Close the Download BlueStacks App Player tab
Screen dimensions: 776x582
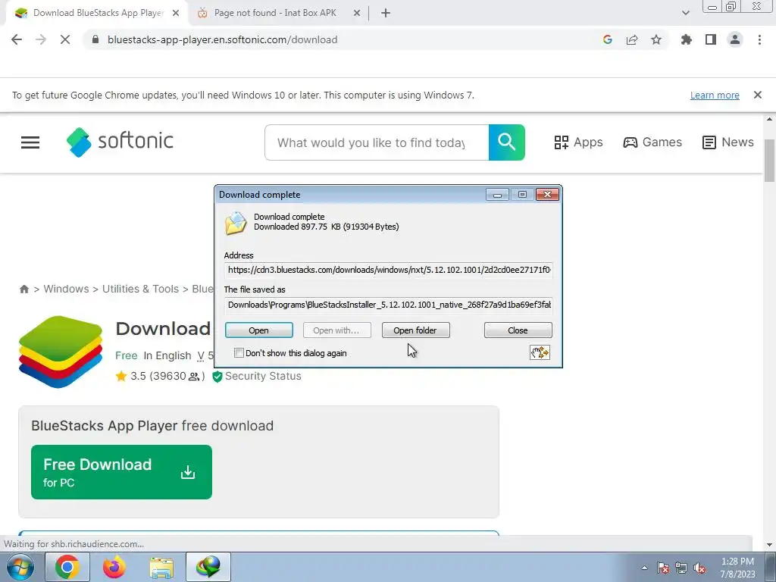(x=176, y=14)
